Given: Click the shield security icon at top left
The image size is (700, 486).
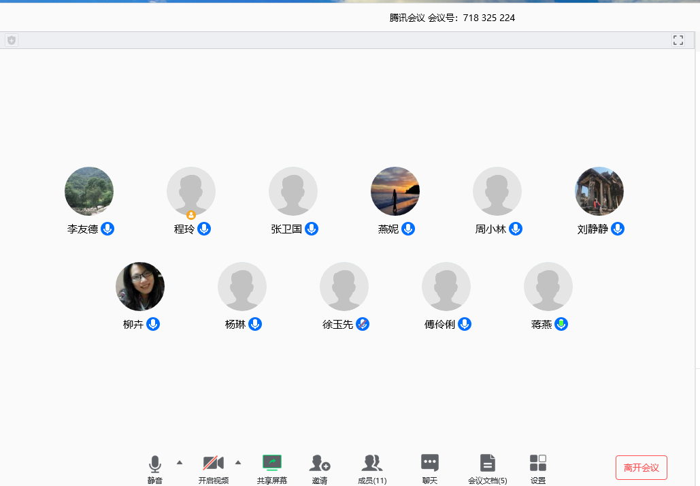Looking at the screenshot, I should [x=11, y=40].
